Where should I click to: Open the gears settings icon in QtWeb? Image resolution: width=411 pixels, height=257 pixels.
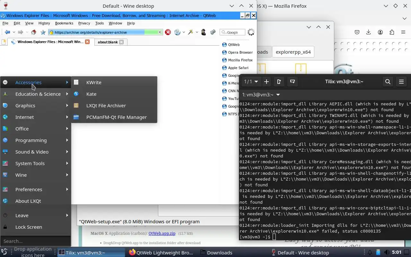point(213,32)
